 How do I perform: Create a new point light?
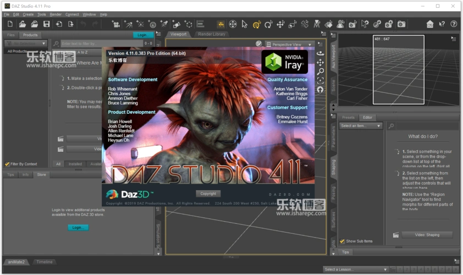(140, 24)
